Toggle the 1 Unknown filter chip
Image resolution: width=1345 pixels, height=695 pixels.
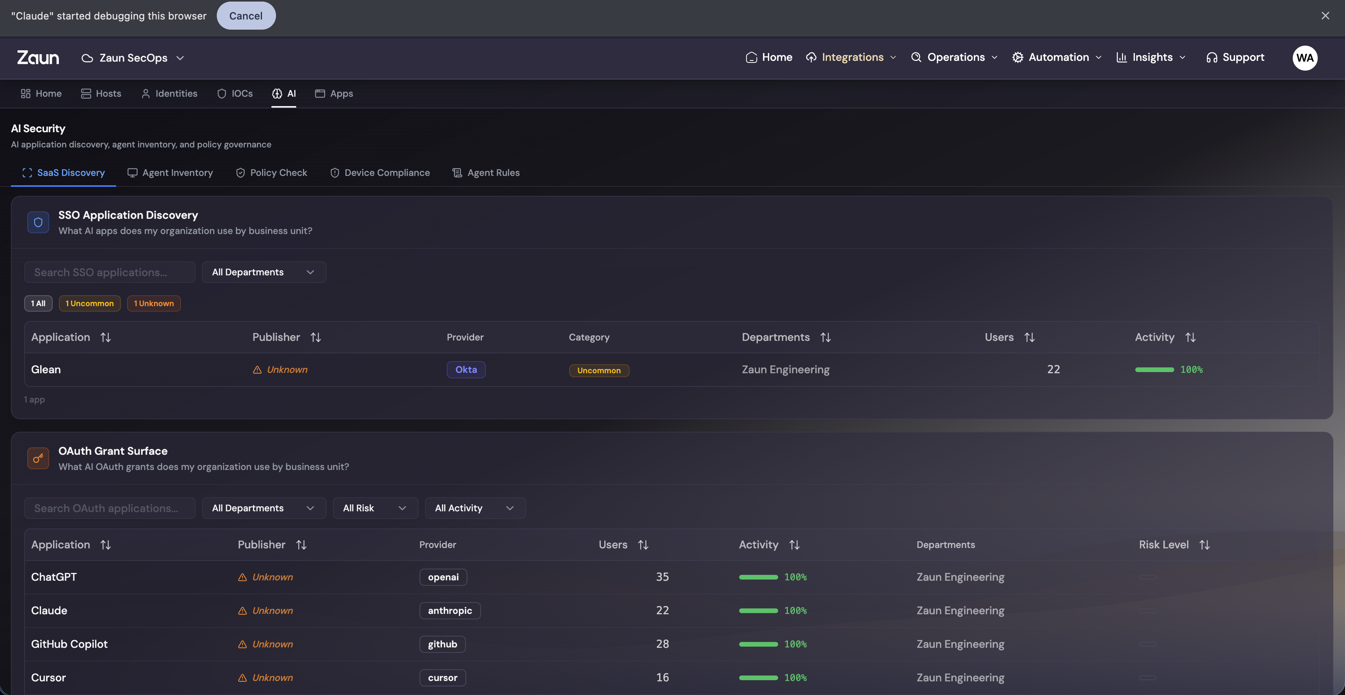[x=154, y=303]
